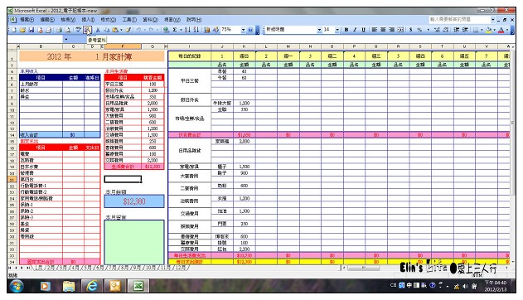
Task: Open Print Preview from the toolbar
Action: pyautogui.click(x=67, y=30)
